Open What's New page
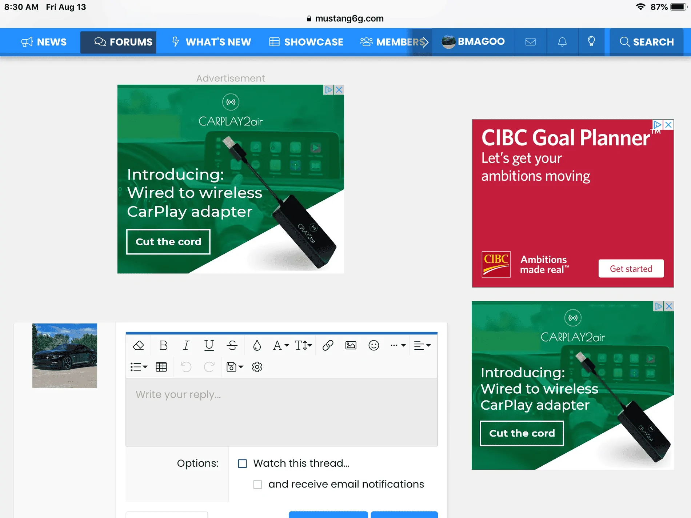Viewport: 691px width, 518px height. (x=211, y=42)
